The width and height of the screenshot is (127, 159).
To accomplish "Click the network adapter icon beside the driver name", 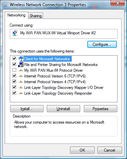I will pyautogui.click(x=15, y=33).
